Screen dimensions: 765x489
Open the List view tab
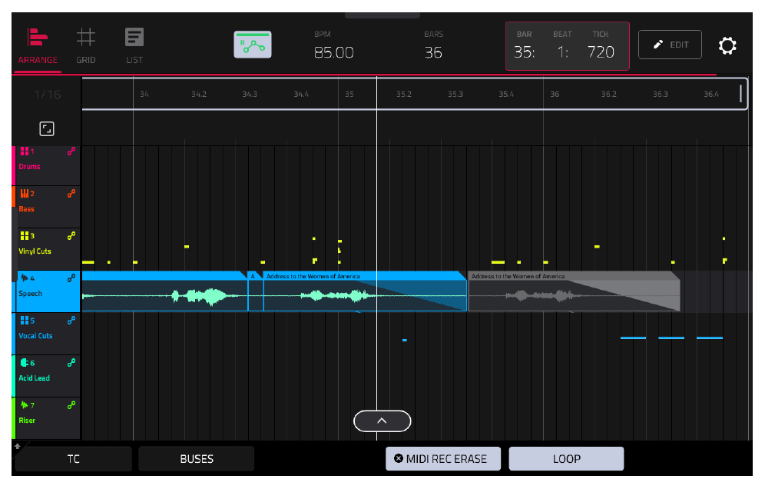pos(134,46)
